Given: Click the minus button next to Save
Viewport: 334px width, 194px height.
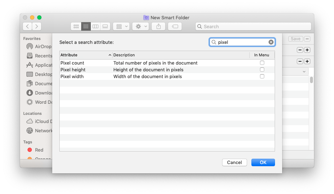Looking at the screenshot, I should click(307, 39).
